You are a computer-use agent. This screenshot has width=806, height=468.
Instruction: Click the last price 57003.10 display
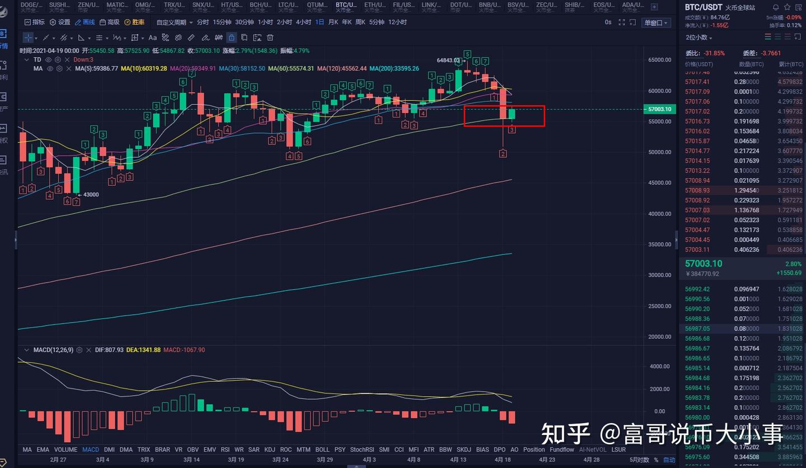pos(704,264)
